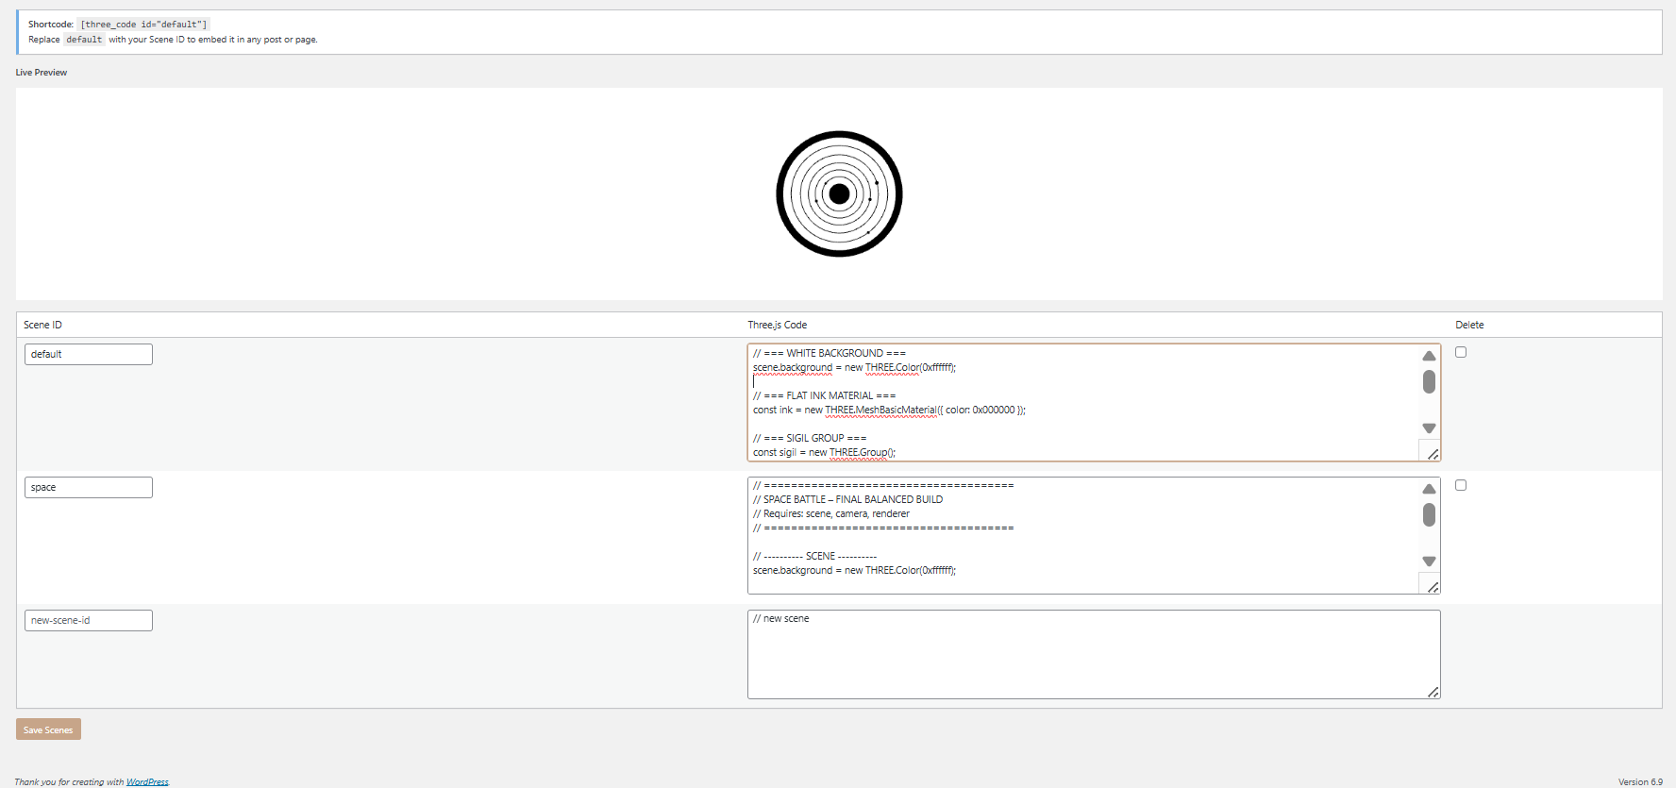Tick Delete checkbox for default scene
This screenshot has height=788, width=1676.
tap(1461, 352)
